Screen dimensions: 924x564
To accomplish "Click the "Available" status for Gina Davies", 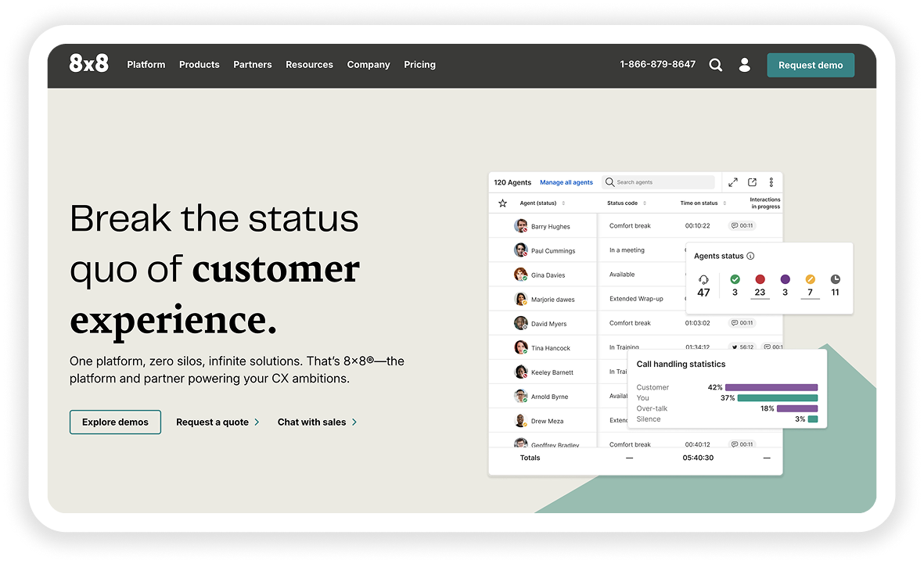I will coord(622,275).
